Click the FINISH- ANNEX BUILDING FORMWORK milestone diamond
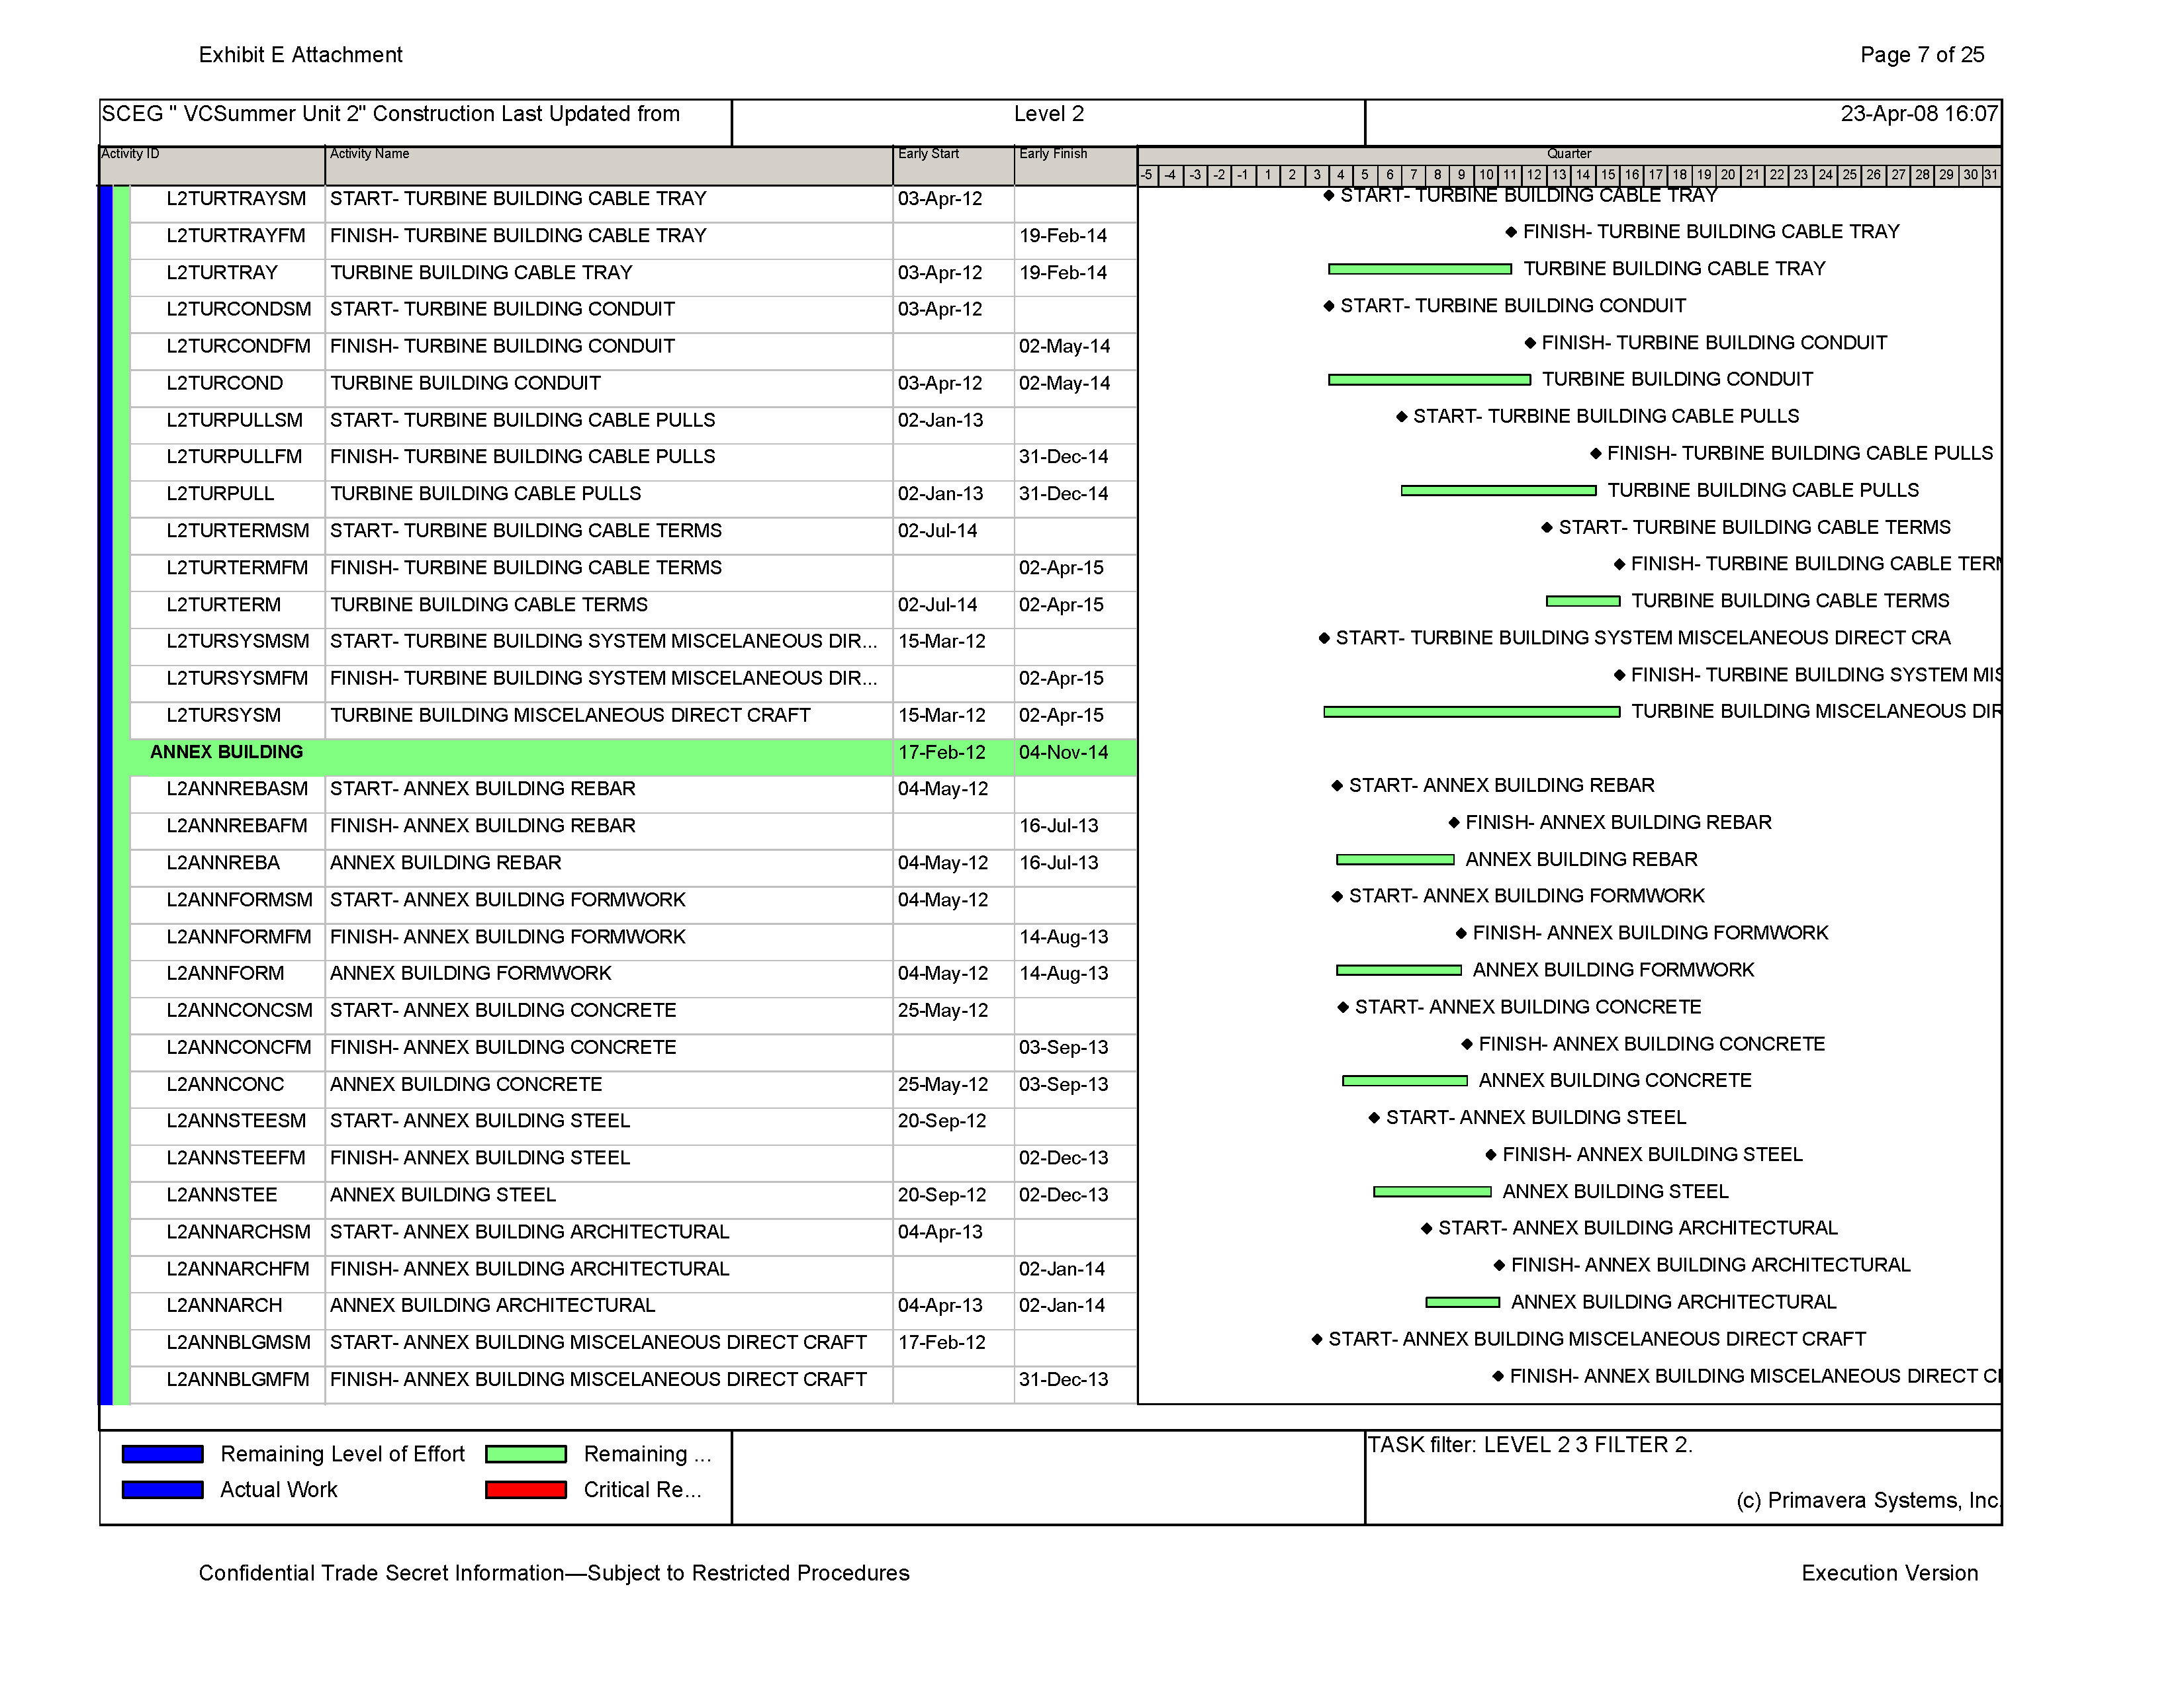The image size is (2184, 1687). (x=1461, y=933)
